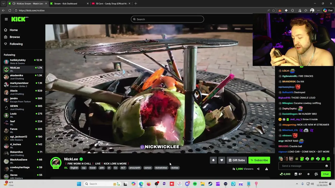The height and width of the screenshot is (188, 335).
Task: Open akademiks channel in Following list
Action: (23, 77)
